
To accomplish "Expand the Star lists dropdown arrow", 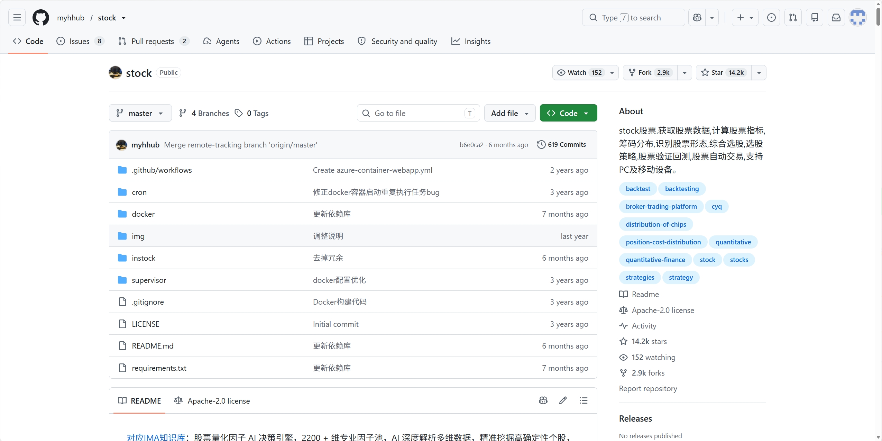I will (x=759, y=73).
